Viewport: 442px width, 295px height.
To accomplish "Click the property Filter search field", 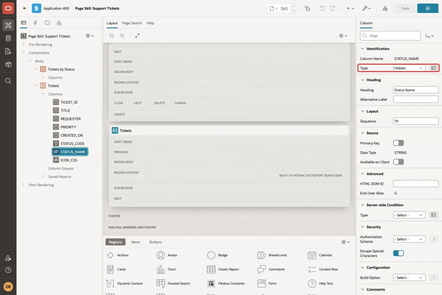I will click(x=390, y=36).
